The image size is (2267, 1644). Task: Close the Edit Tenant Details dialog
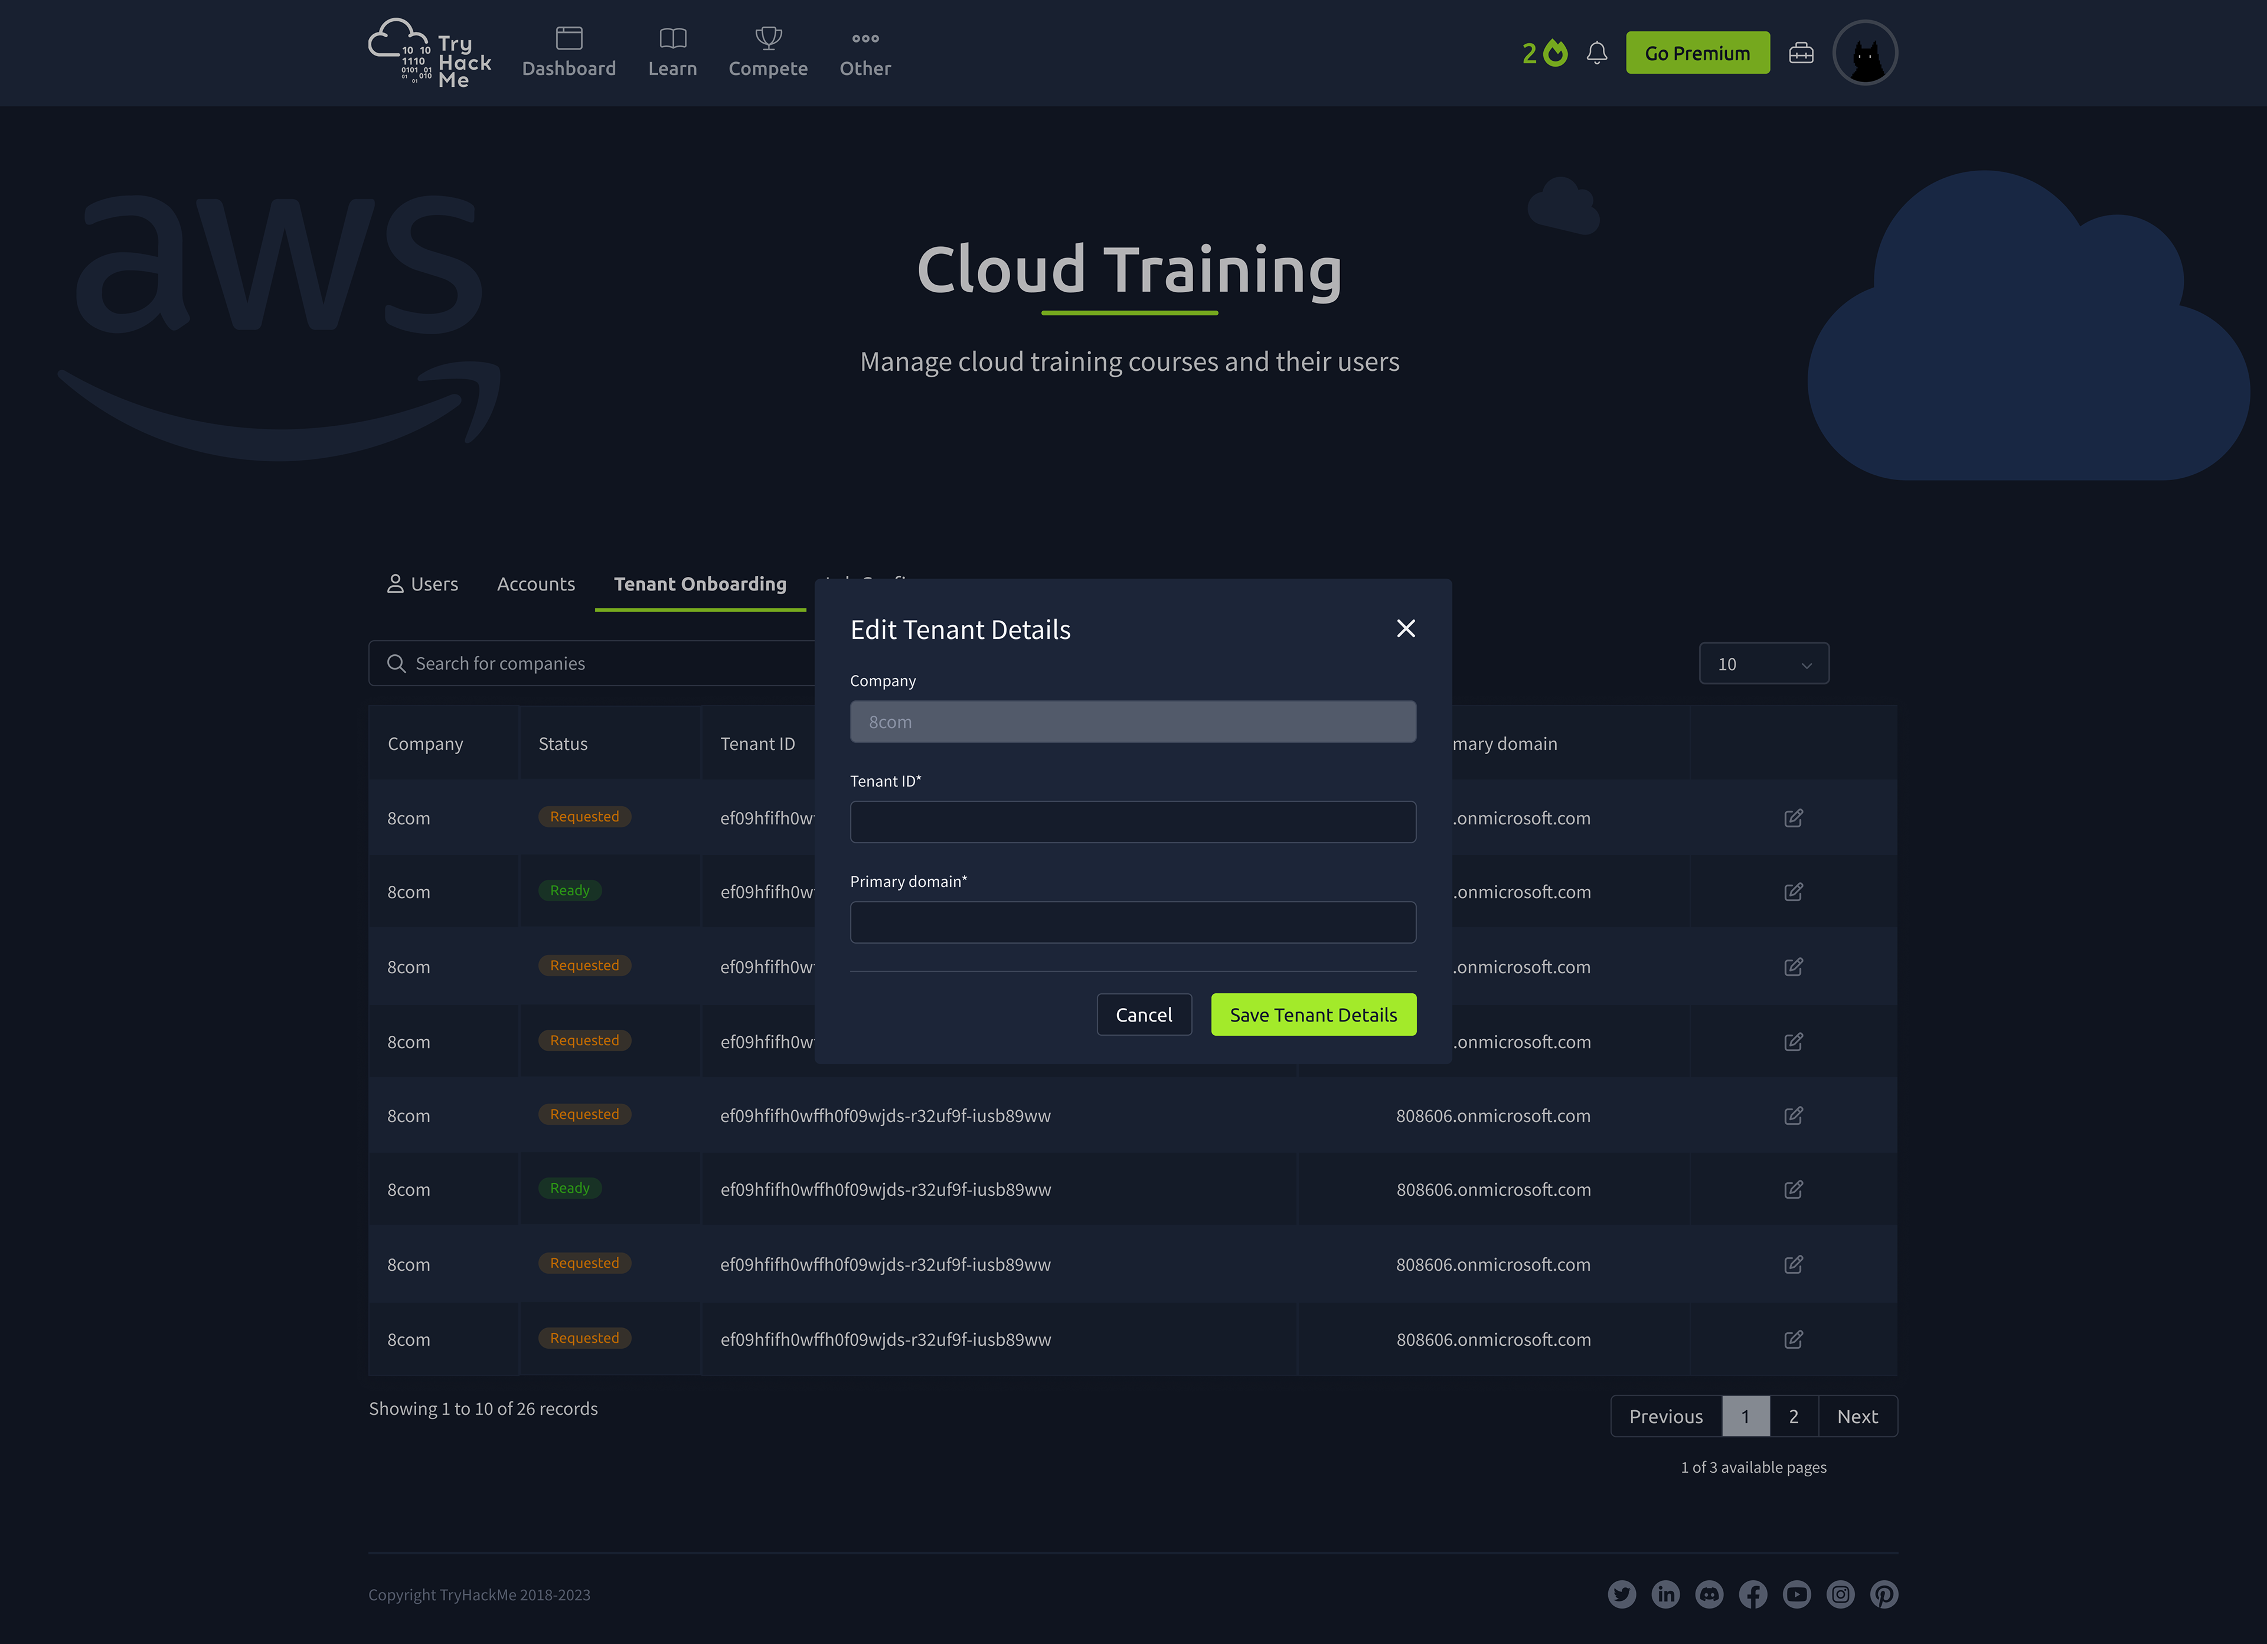[x=1406, y=629]
